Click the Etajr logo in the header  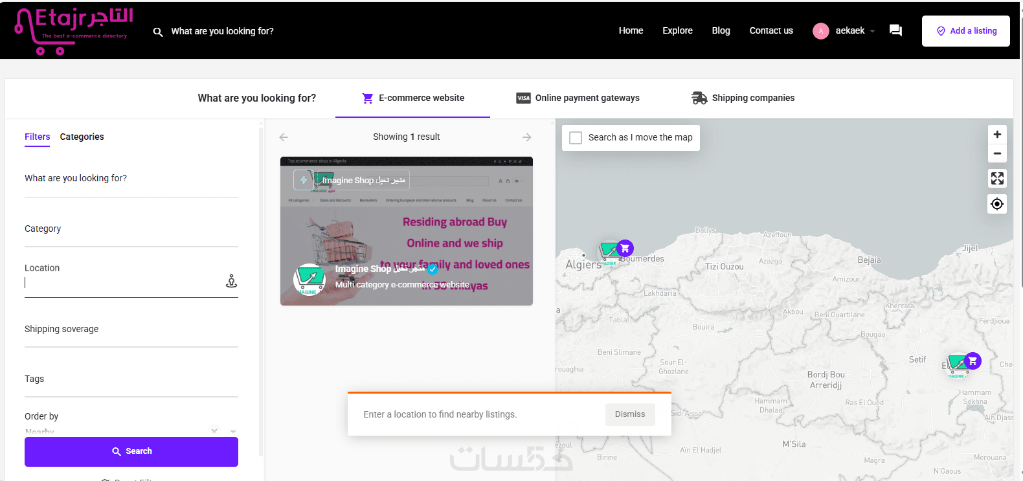pyautogui.click(x=74, y=31)
